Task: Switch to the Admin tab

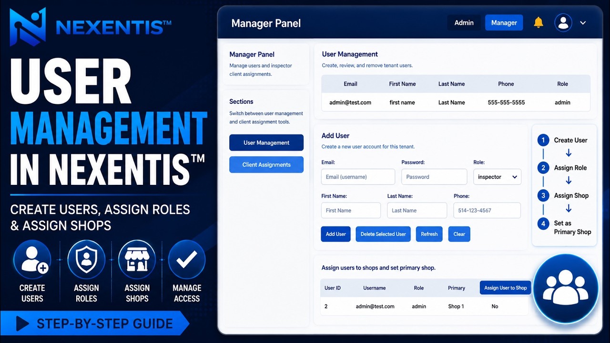Action: point(464,22)
